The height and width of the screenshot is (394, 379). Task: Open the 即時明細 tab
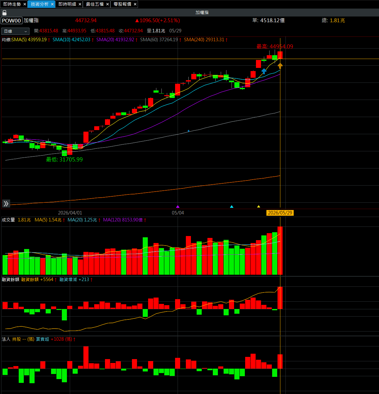(67, 4)
